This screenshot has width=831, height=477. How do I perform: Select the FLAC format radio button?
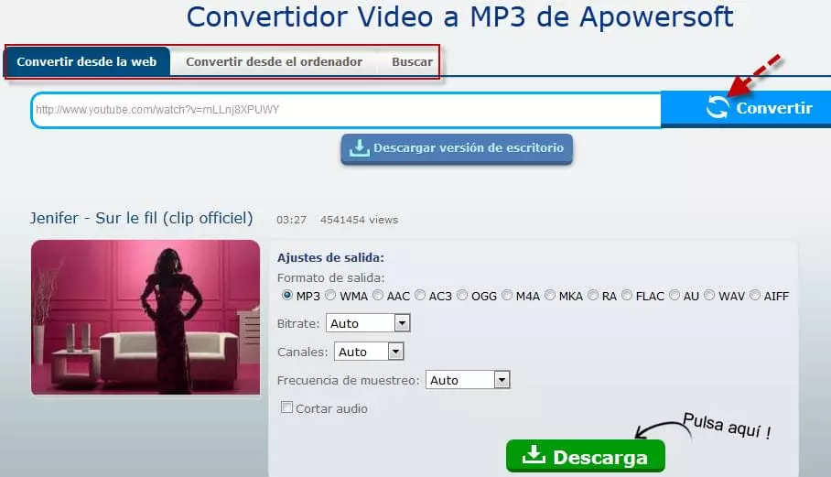[627, 296]
